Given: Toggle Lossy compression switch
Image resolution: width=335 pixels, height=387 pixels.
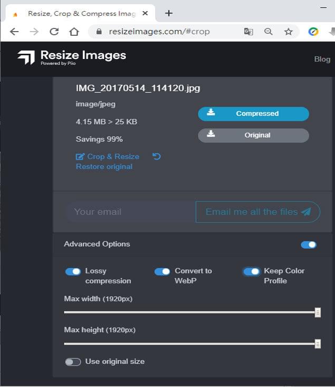Looking at the screenshot, I should pos(73,272).
